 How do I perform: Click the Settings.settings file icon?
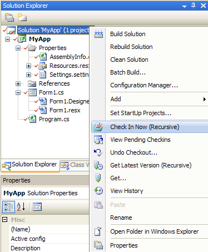(43, 75)
